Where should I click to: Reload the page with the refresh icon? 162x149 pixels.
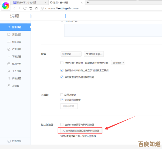[25, 8]
